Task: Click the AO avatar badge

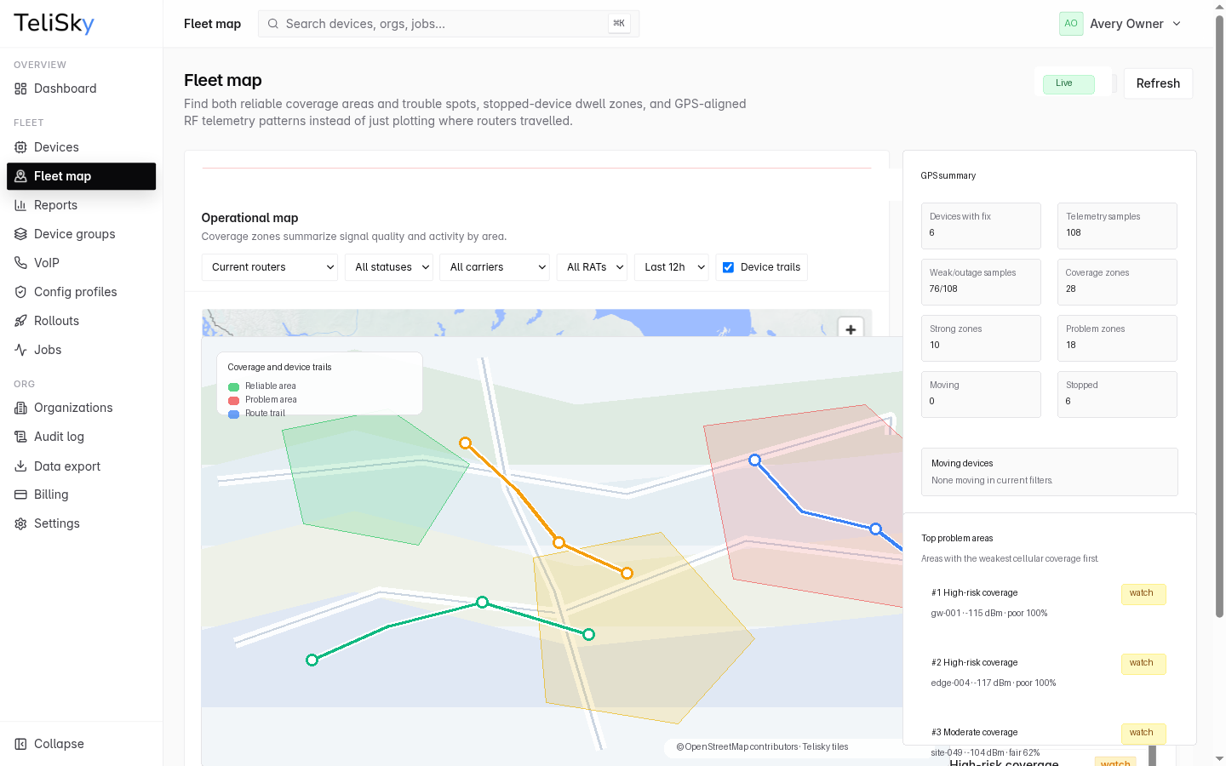Action: (1071, 24)
